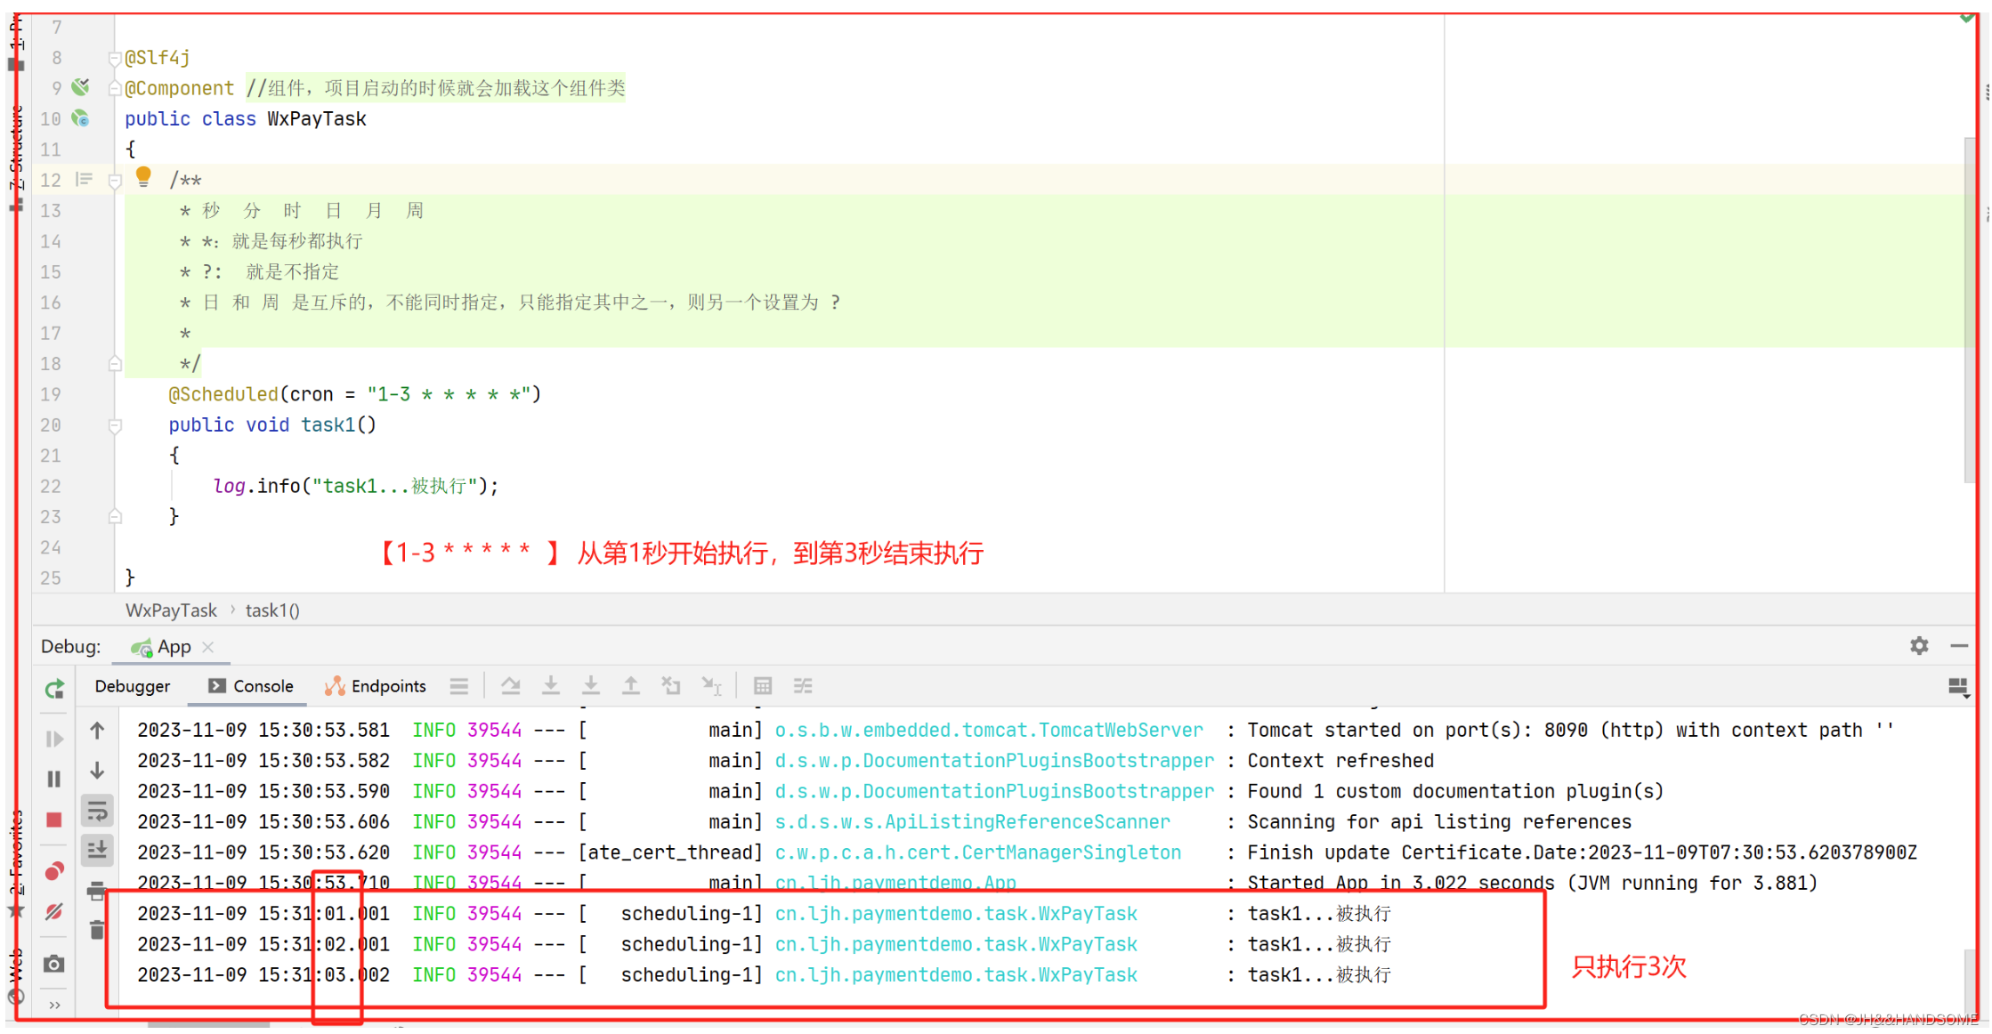Screen dimensions: 1992x1034
Task: Clear console with the trash icon
Action: click(x=97, y=931)
